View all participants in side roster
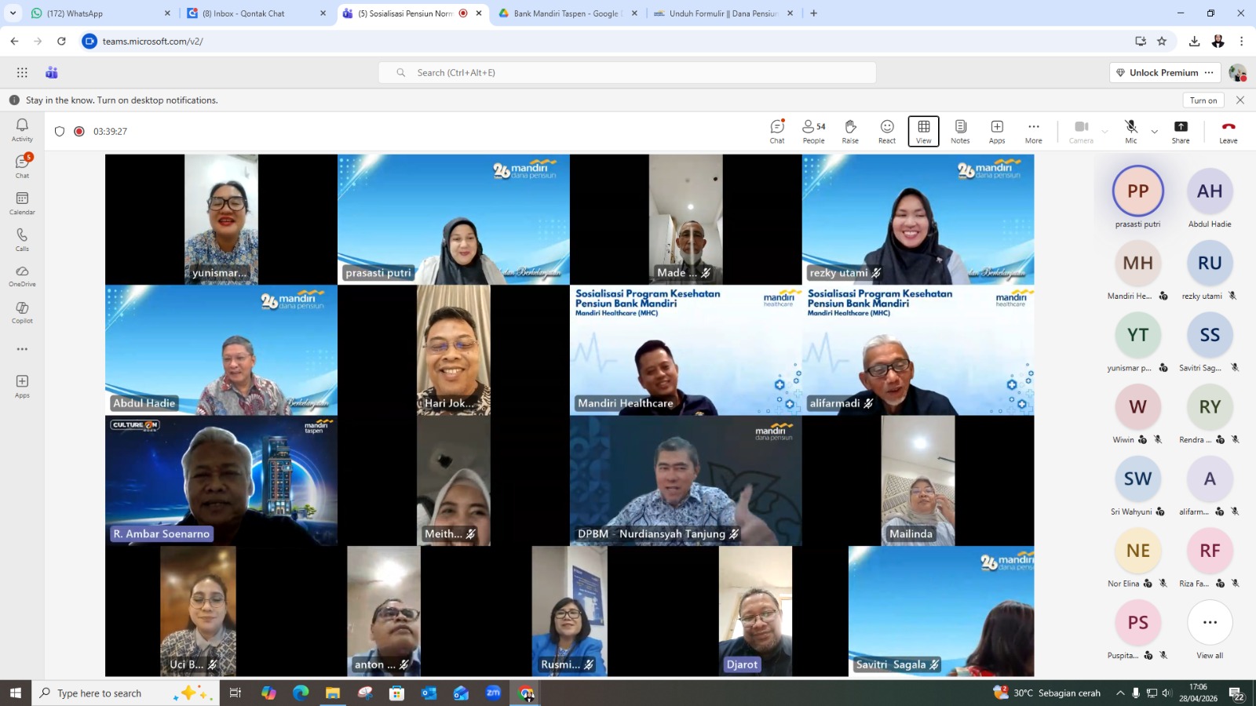This screenshot has height=706, width=1256. [1210, 630]
